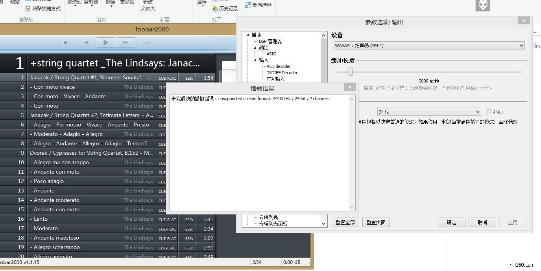The image size is (541, 271).
Task: Open the 24-位 bit depth dropdown
Action: click(x=429, y=112)
